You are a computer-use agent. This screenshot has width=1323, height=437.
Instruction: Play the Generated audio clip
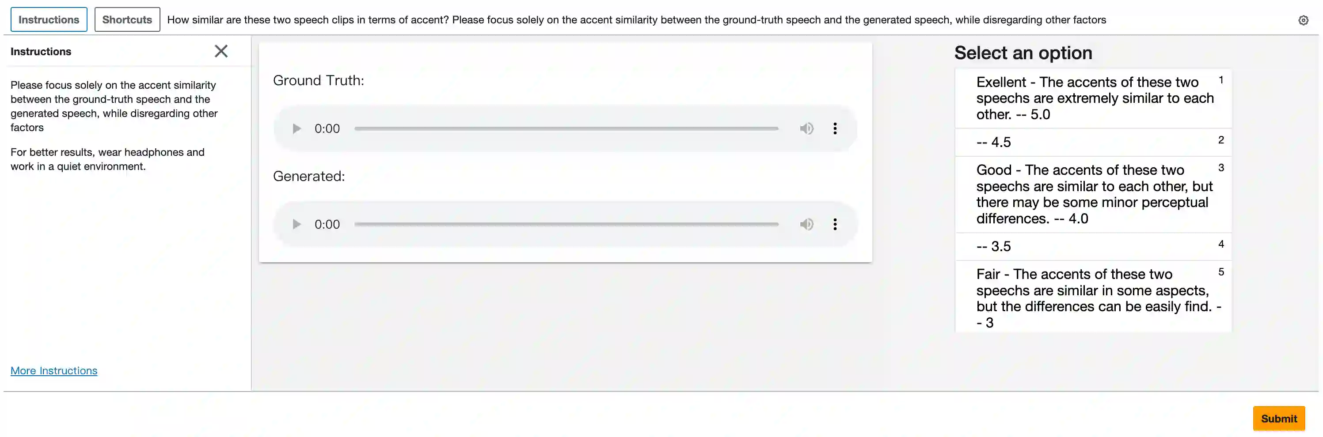[x=297, y=224]
